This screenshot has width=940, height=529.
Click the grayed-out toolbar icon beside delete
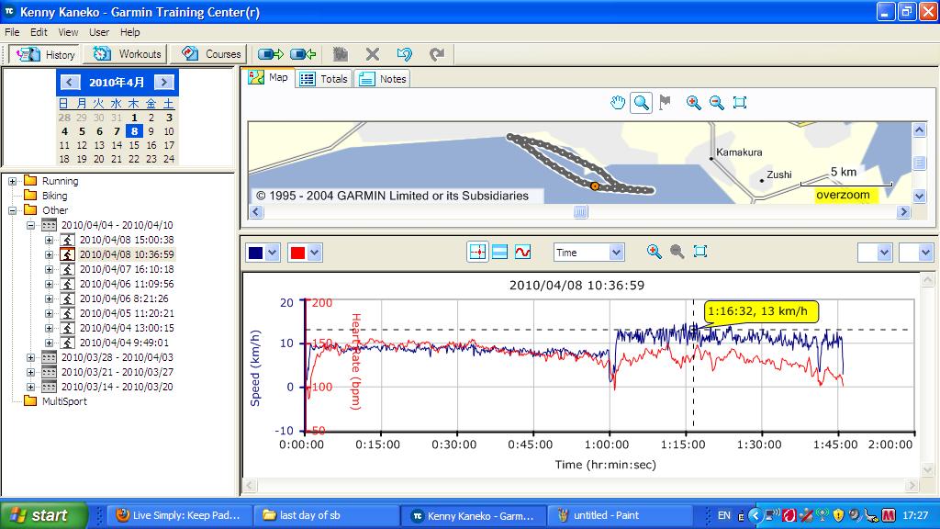click(x=341, y=54)
